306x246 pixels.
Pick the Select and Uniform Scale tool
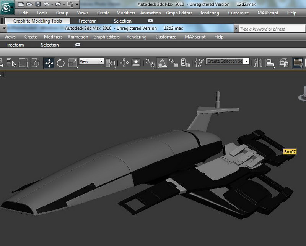[x=73, y=63]
